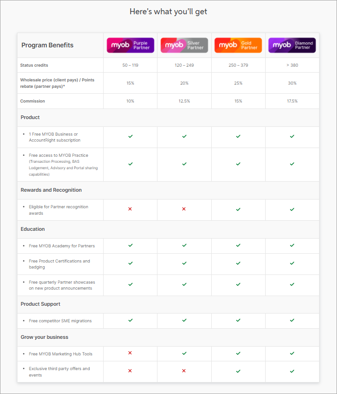Click the MYOB Diamond Partner badge
Image resolution: width=337 pixels, height=394 pixels.
click(x=292, y=45)
